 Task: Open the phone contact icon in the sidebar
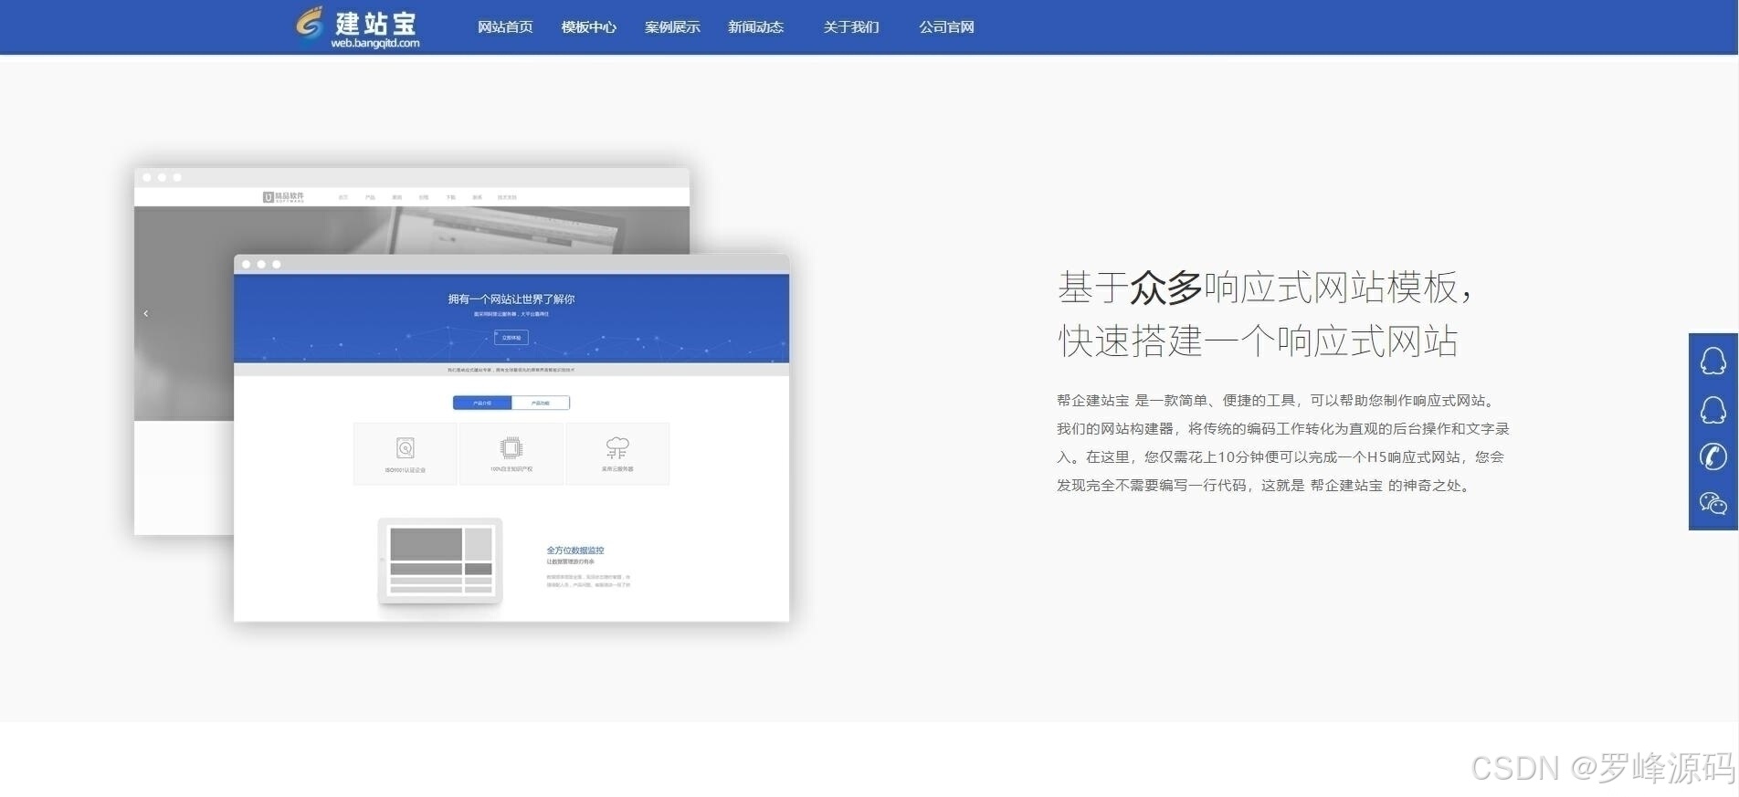[x=1713, y=456]
